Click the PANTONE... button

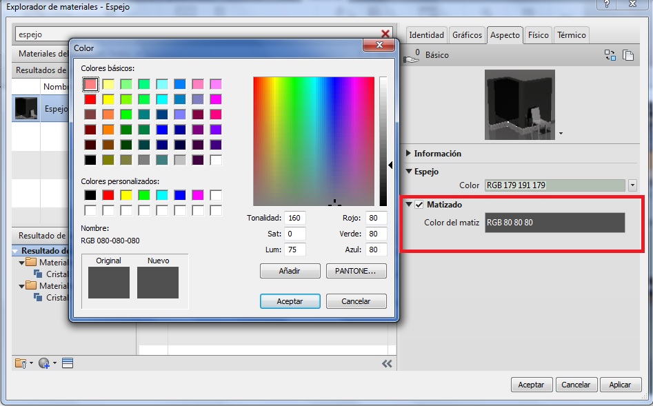[x=356, y=271]
